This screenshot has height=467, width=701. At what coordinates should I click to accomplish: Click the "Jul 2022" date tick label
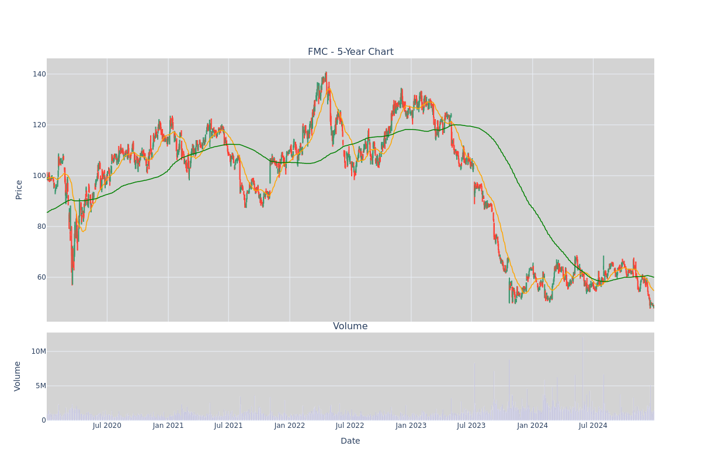click(x=350, y=426)
